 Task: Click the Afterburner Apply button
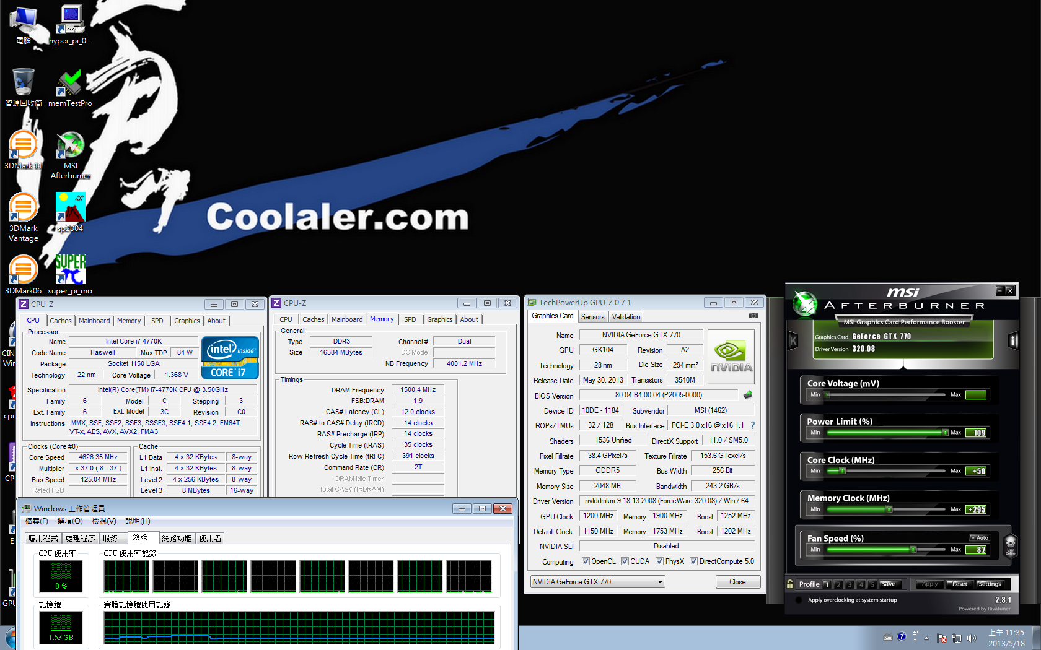click(x=929, y=584)
